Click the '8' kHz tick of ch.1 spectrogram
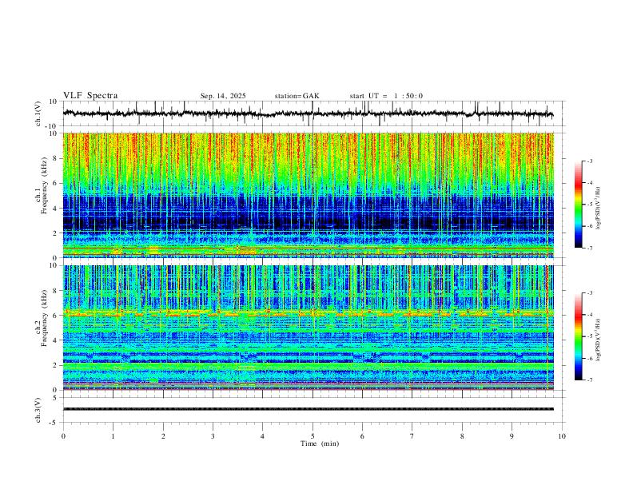The height and width of the screenshot is (489, 633). [x=56, y=158]
